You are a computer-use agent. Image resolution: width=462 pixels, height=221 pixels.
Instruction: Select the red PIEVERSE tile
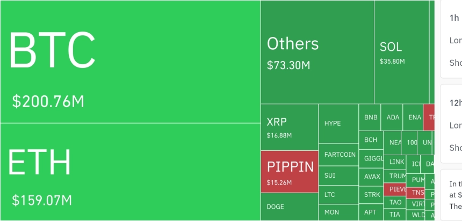(395, 189)
